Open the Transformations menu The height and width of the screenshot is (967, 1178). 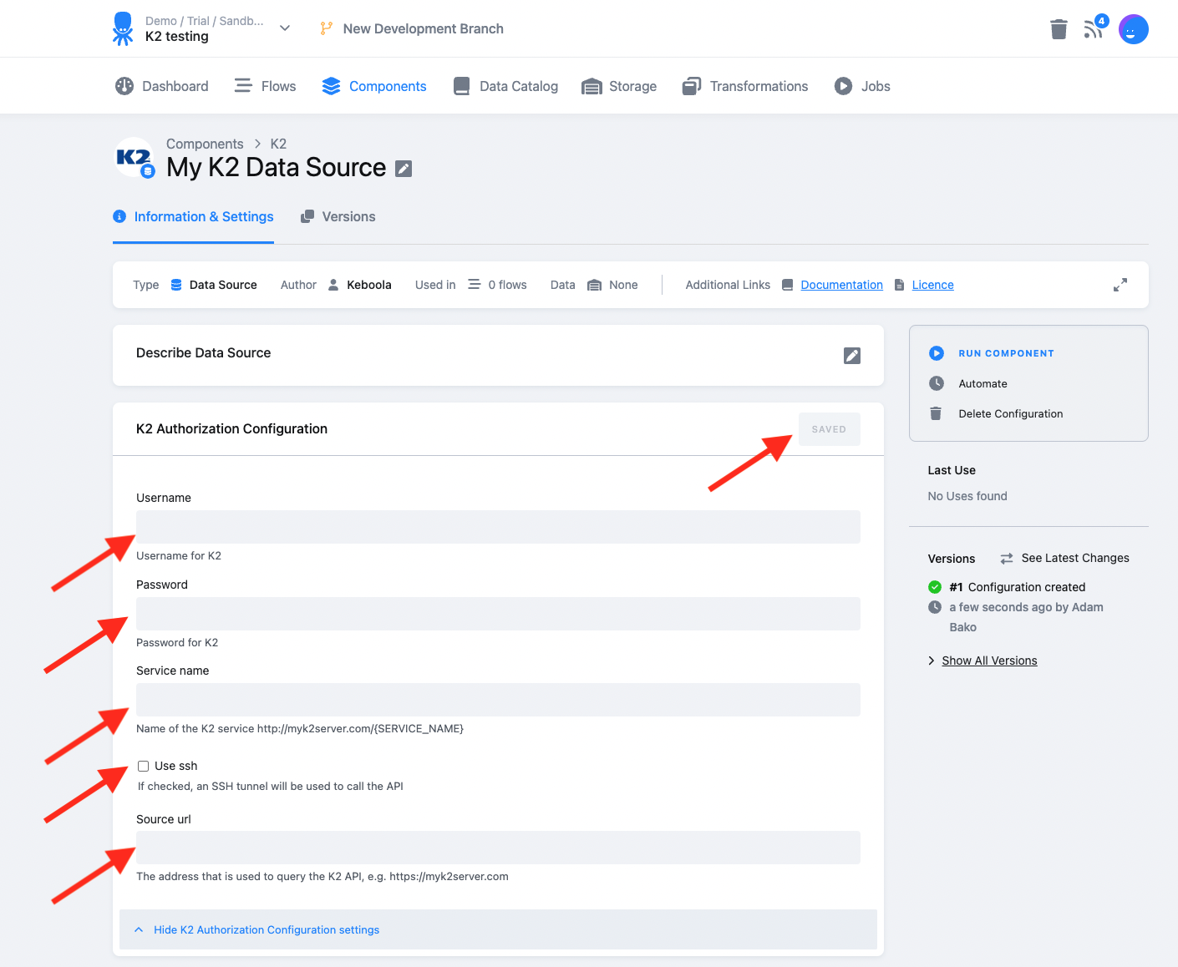pos(745,86)
